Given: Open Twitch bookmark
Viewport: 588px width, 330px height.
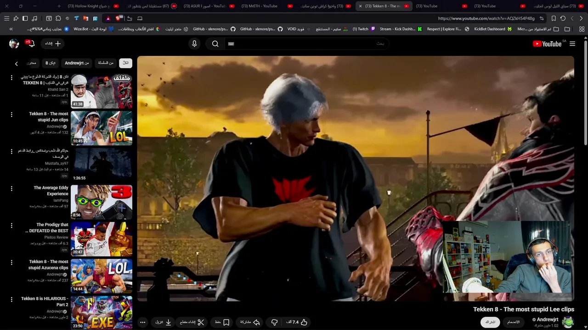Looking at the screenshot, I should pos(364,29).
